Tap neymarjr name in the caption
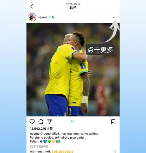 (36, 134)
